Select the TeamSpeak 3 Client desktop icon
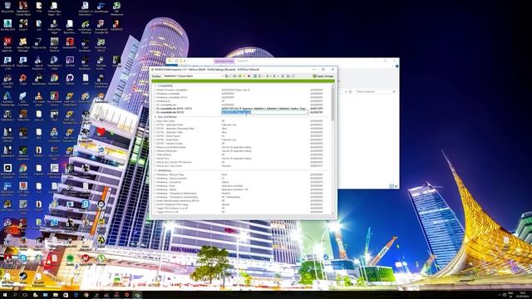 54,62
